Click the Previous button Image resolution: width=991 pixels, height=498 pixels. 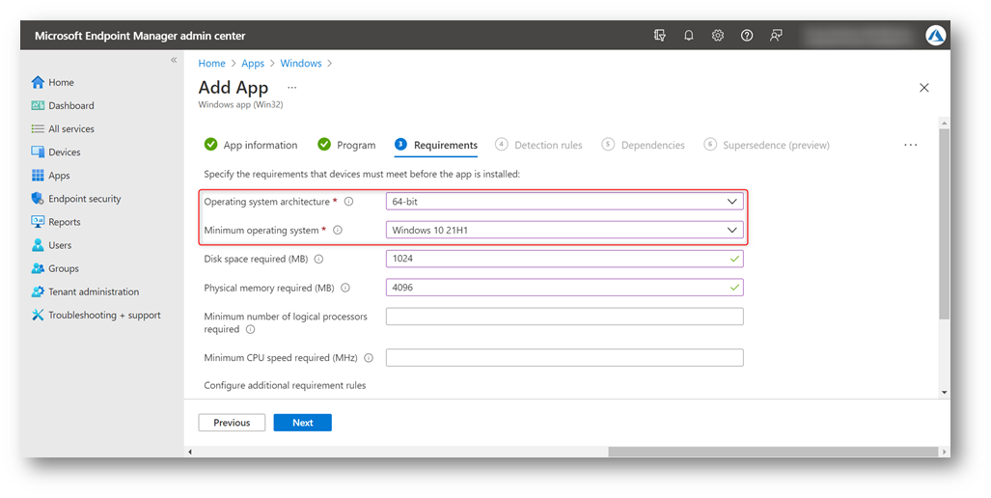tap(232, 423)
